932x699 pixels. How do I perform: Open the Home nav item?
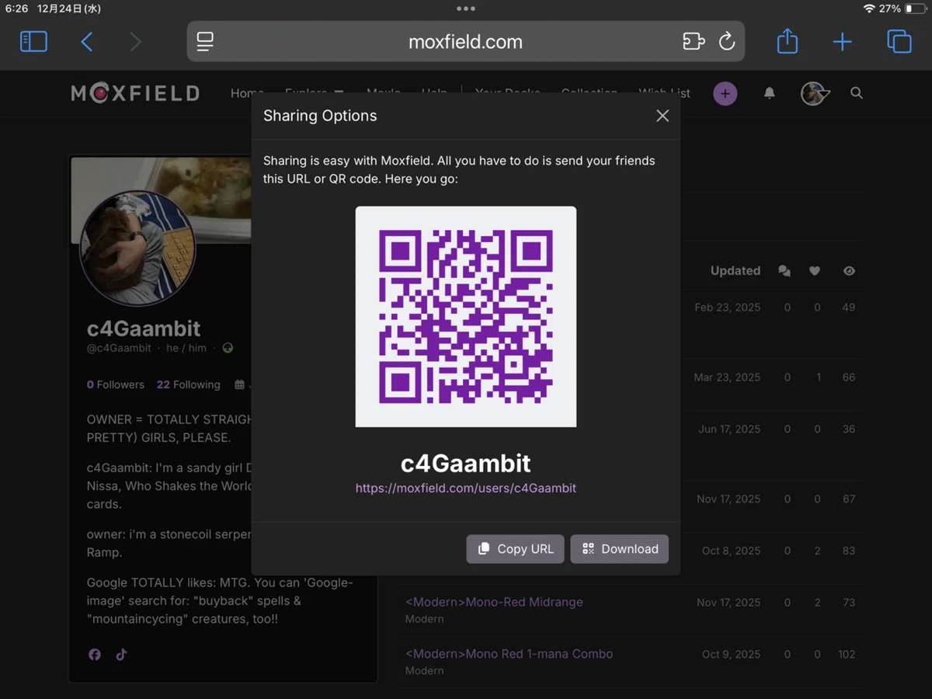[246, 93]
